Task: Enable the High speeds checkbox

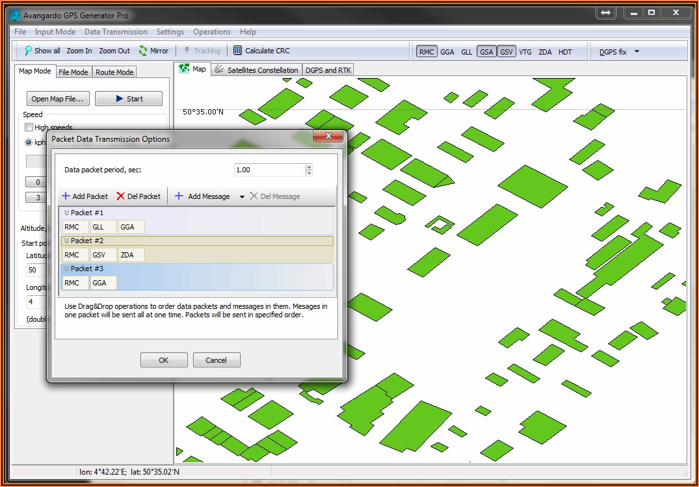Action: pyautogui.click(x=29, y=127)
